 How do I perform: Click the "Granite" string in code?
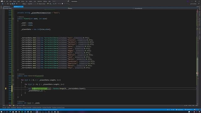point(72,40)
